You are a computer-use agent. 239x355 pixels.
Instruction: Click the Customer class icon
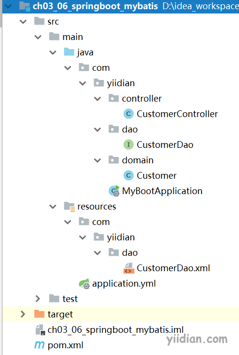pos(129,175)
